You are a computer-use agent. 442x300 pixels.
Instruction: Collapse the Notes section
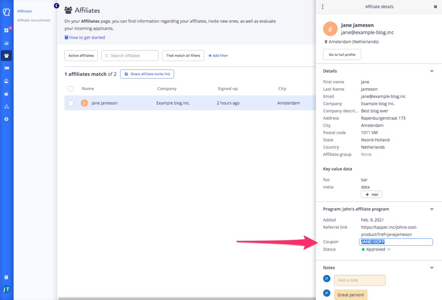431,267
